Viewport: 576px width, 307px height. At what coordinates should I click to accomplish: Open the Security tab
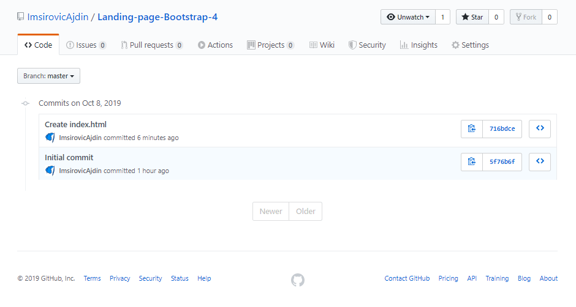[x=367, y=45]
